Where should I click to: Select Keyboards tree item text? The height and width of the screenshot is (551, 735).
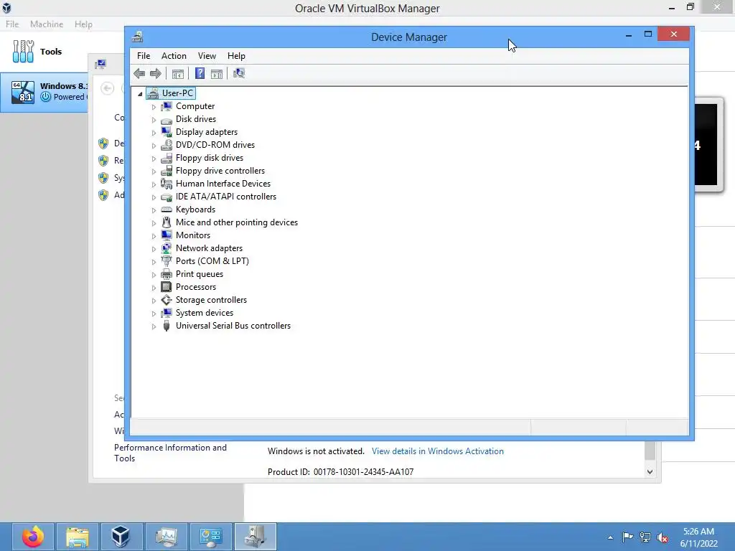[x=195, y=209]
